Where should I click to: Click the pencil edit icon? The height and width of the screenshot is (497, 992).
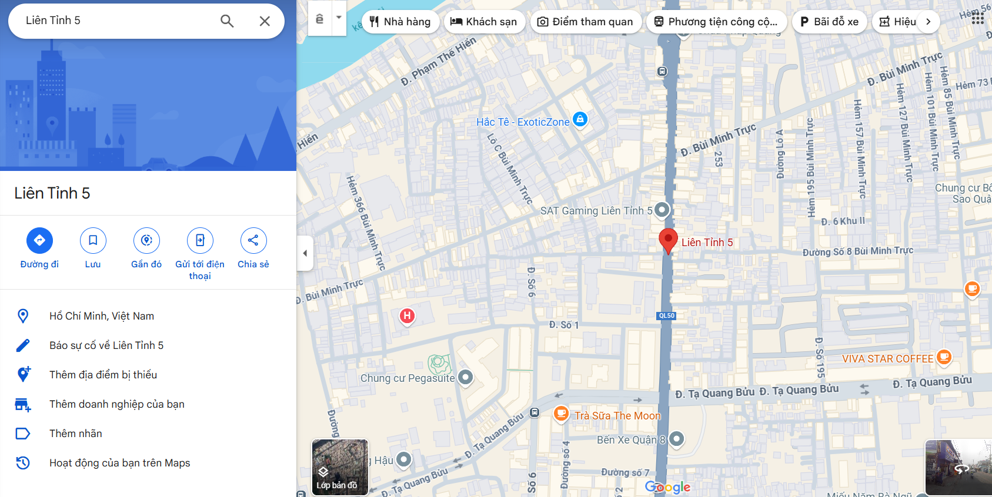(23, 345)
